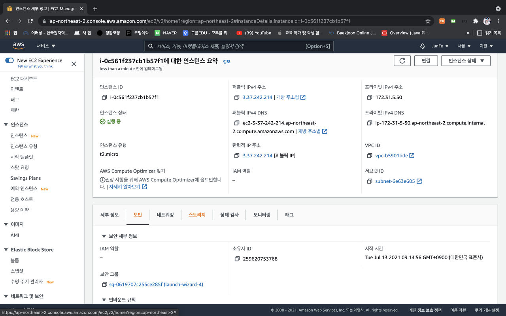Click the external link icon next to subnet-6e63e605
This screenshot has width=506, height=316.
coord(419,181)
